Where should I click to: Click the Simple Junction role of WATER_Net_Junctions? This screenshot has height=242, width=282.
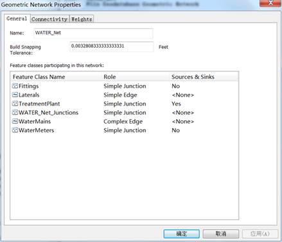(125, 113)
